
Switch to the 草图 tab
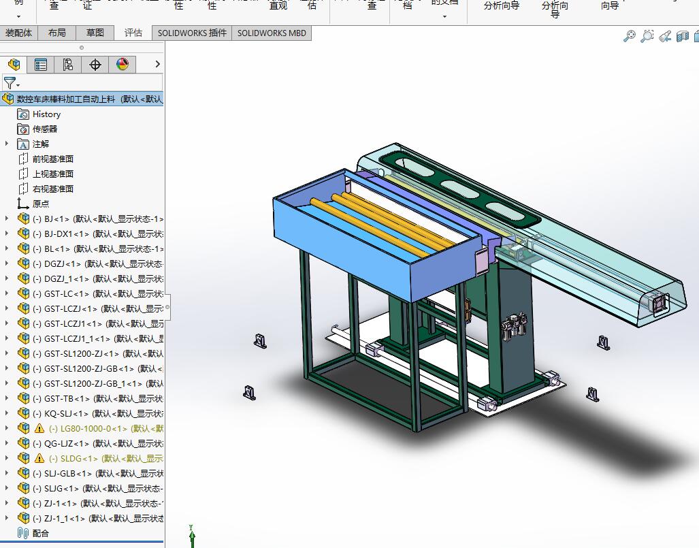(x=95, y=33)
